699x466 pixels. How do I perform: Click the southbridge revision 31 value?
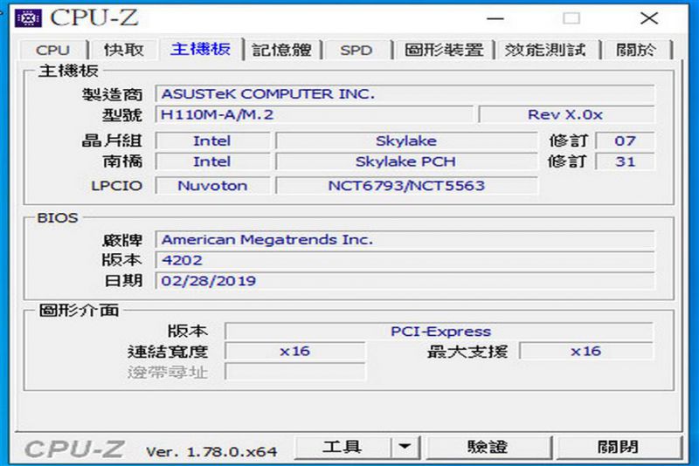coord(625,161)
